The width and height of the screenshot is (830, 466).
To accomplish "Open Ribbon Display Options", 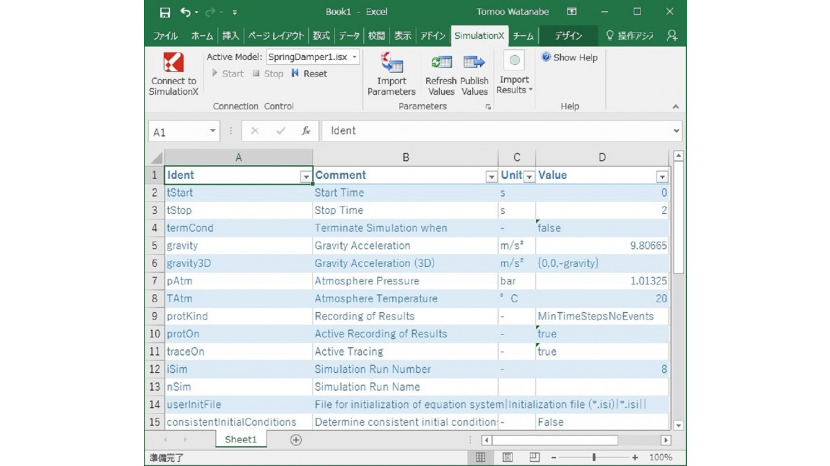I will pyautogui.click(x=572, y=12).
